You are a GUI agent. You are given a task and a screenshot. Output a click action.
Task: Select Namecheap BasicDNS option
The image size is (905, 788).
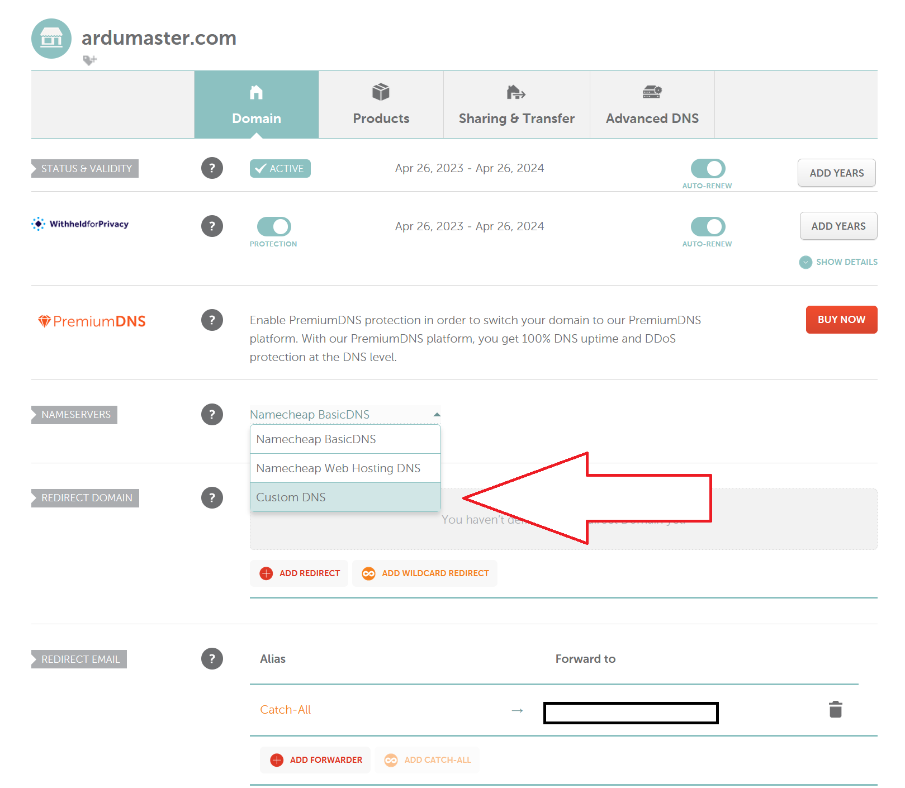345,439
